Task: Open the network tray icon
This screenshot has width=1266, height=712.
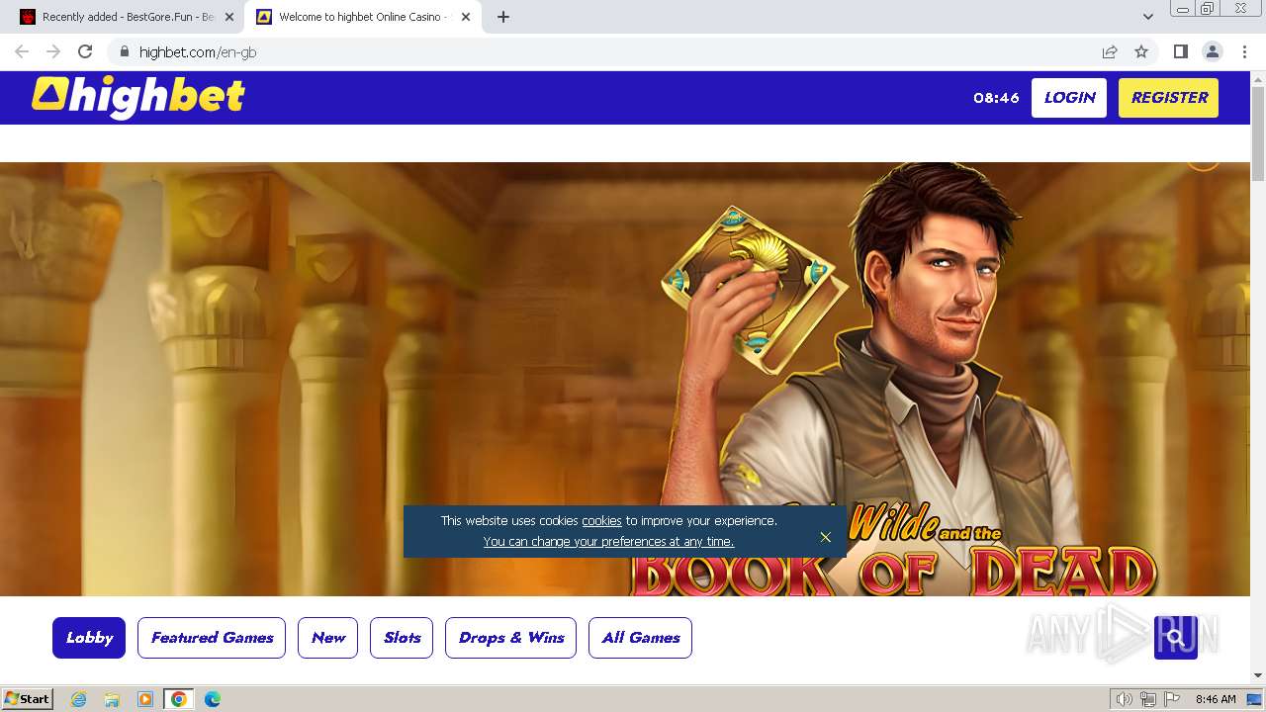Action: [x=1148, y=699]
